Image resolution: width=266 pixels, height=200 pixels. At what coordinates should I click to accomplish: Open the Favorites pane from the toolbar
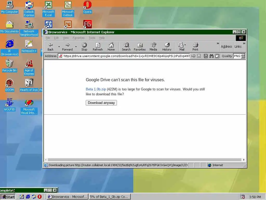coord(139,47)
